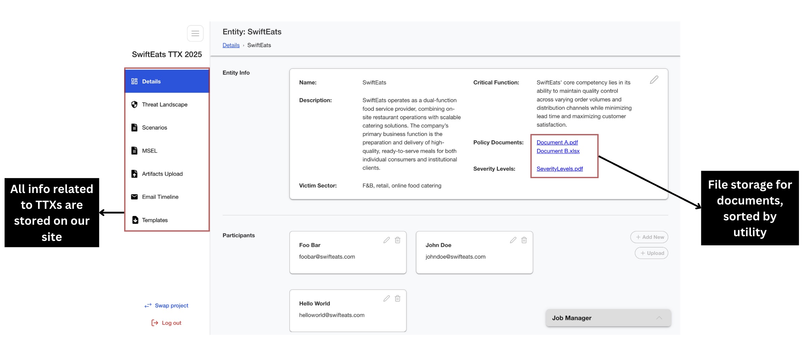Click the Add New participant button
Image resolution: width=805 pixels, height=357 pixels.
(x=649, y=237)
